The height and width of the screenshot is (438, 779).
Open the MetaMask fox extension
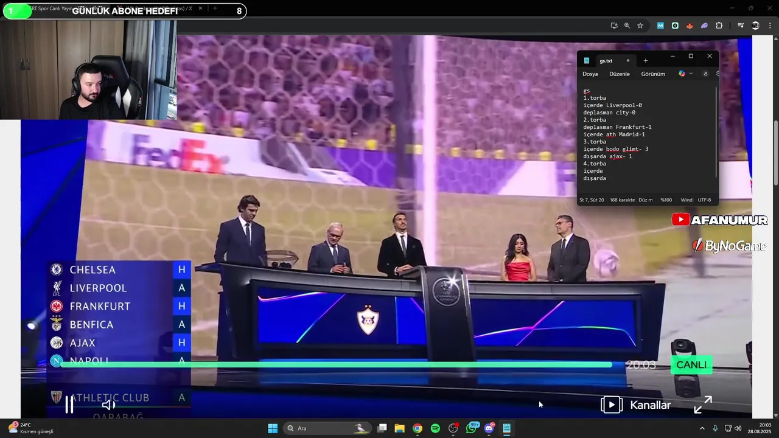coord(690,26)
